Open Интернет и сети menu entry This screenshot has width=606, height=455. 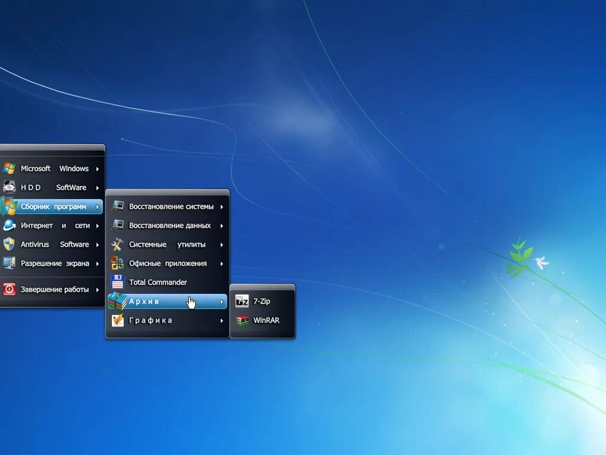pos(52,225)
